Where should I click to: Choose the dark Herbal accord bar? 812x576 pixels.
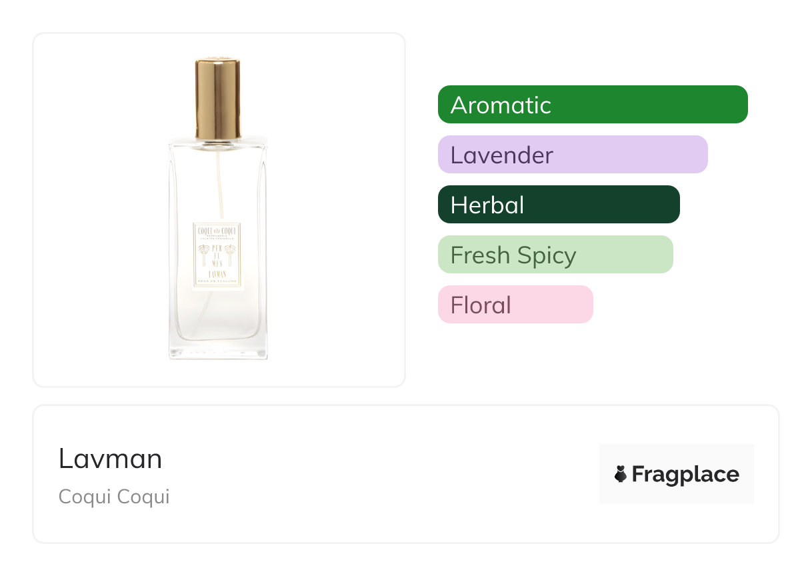pyautogui.click(x=558, y=205)
